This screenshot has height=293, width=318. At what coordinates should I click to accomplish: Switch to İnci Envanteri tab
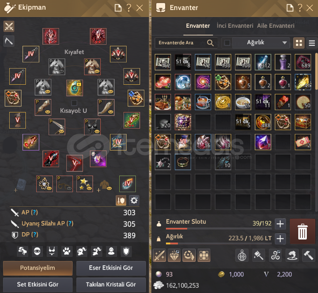(x=235, y=26)
